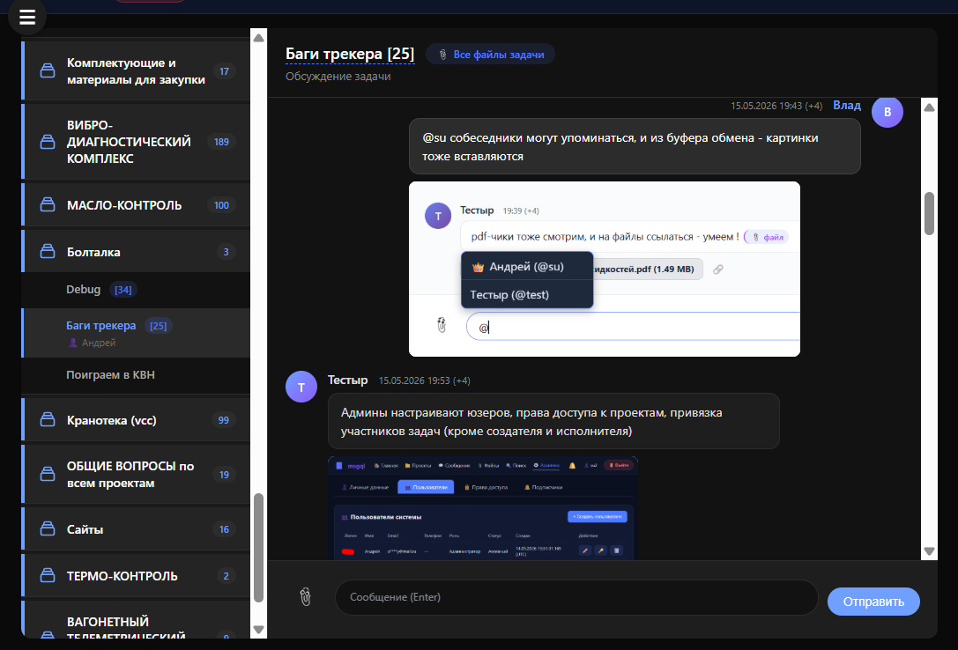Open the ВИБРО-ДИАГНОСТИЧЕСКИЙ КОМПЛЕКС project
Viewport: 958px width, 650px height.
137,142
